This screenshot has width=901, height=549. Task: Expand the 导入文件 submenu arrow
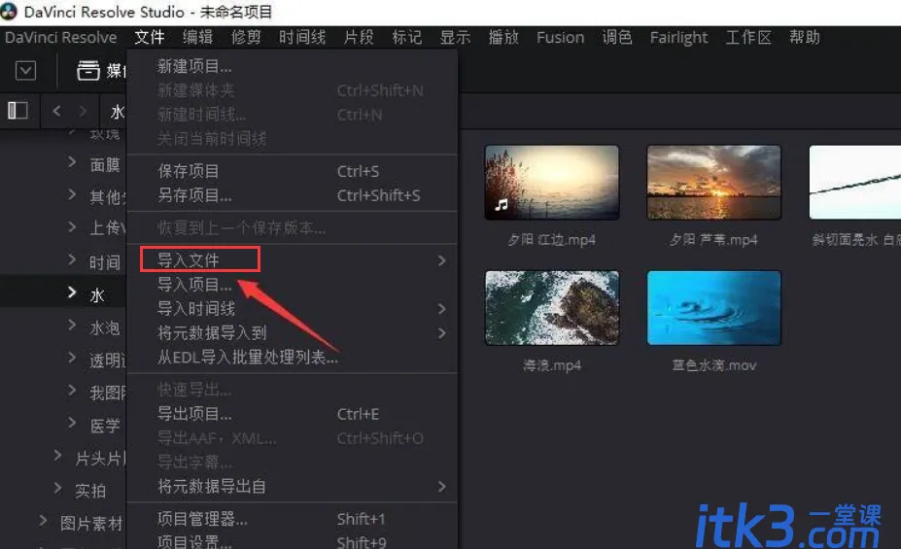pyautogui.click(x=441, y=260)
